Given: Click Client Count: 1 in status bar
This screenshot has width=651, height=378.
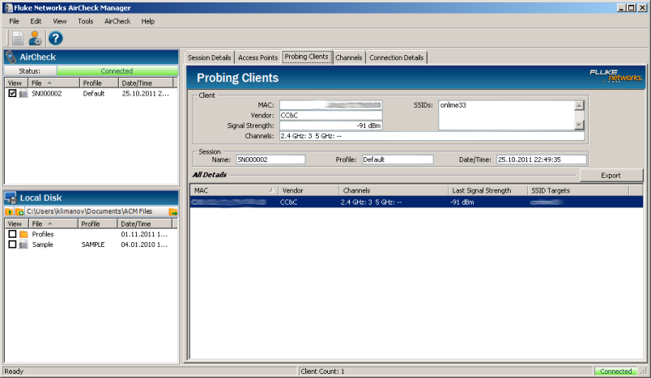Looking at the screenshot, I should (x=322, y=372).
